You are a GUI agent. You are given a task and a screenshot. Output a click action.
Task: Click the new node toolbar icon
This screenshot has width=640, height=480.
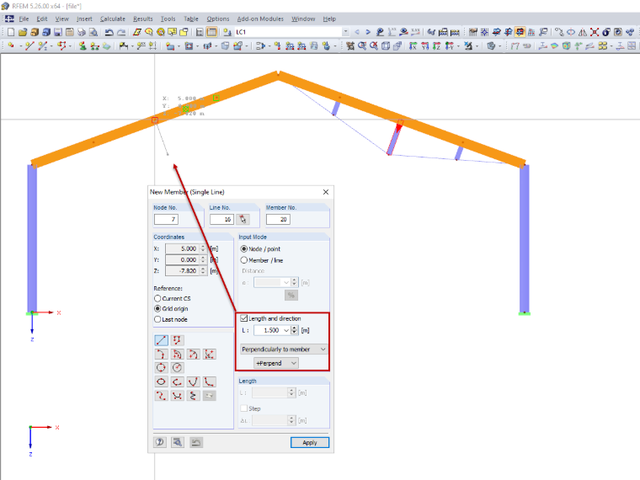coord(11,45)
